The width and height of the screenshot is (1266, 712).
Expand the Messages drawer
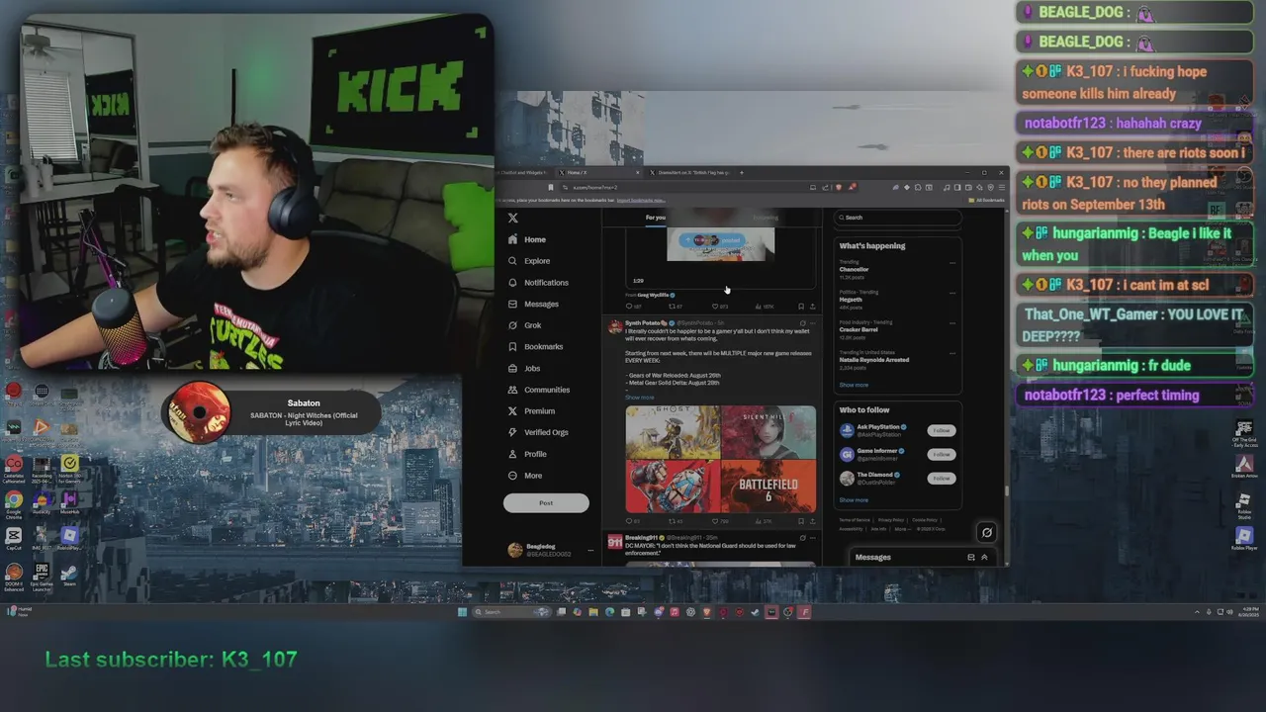pyautogui.click(x=984, y=557)
